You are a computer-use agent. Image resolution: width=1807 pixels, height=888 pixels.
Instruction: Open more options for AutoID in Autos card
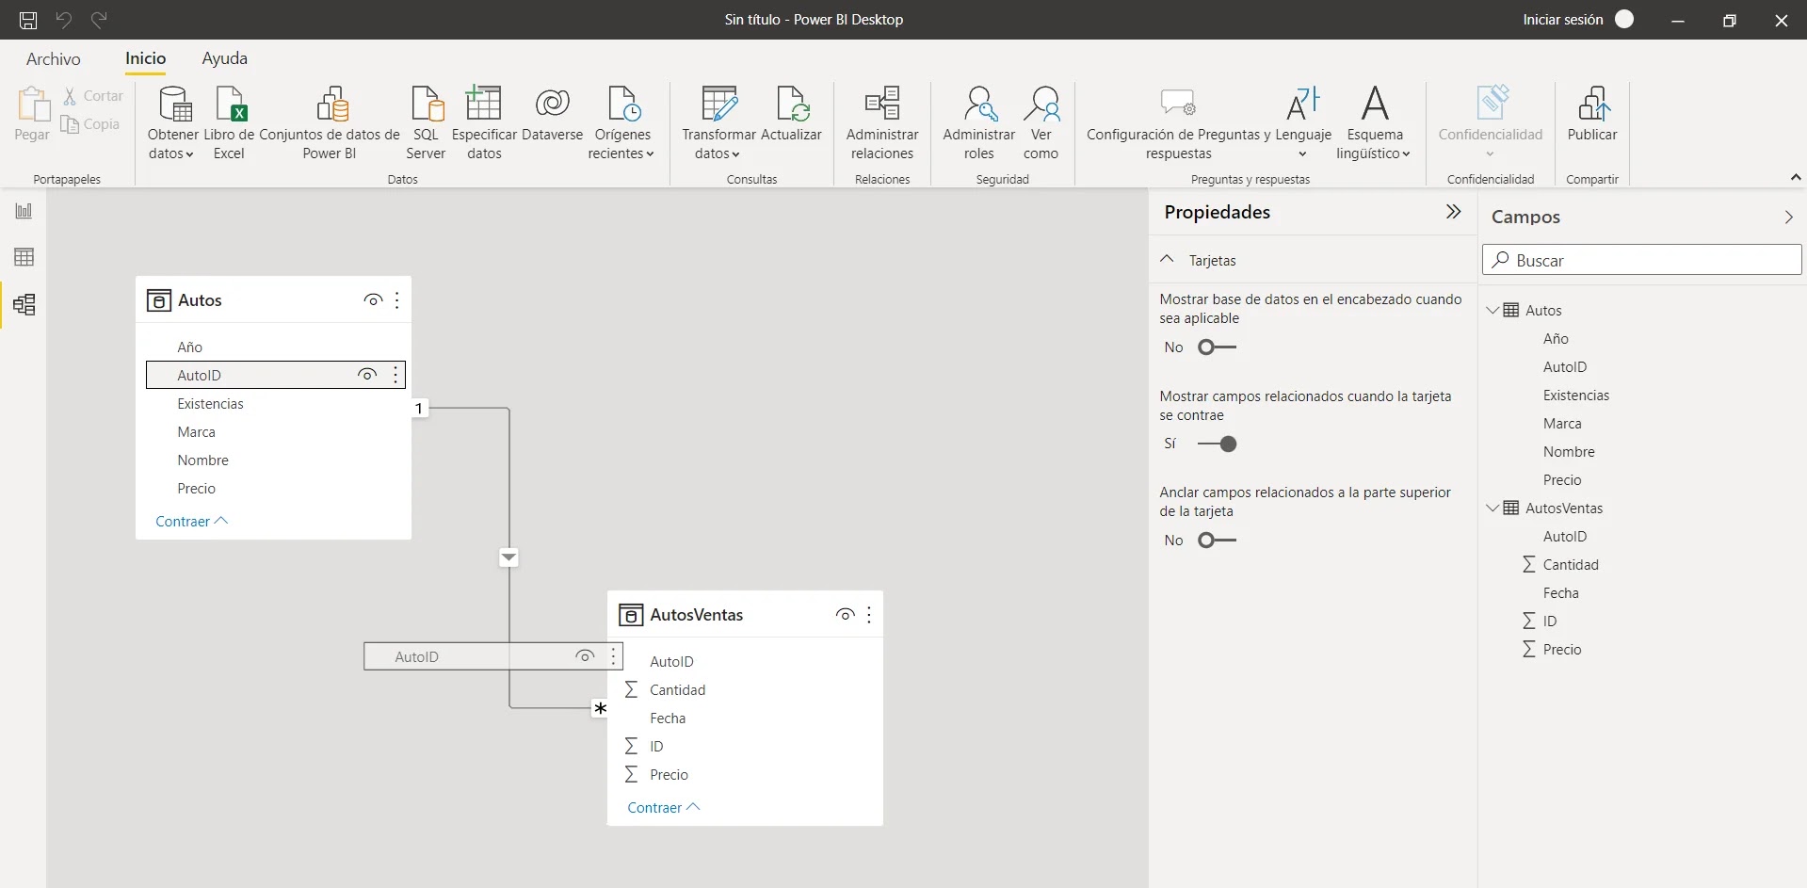(x=395, y=375)
